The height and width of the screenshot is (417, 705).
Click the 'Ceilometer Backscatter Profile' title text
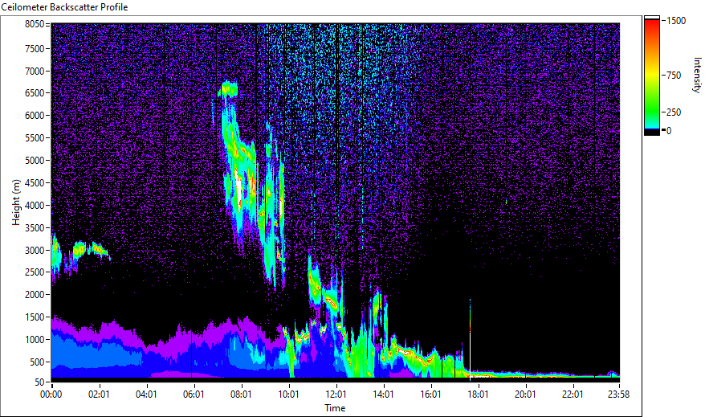64,7
